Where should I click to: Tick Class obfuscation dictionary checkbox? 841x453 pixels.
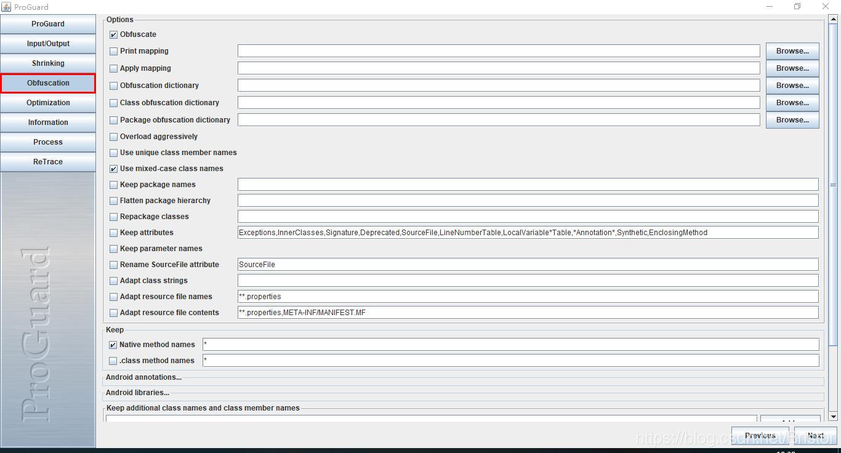tap(113, 103)
